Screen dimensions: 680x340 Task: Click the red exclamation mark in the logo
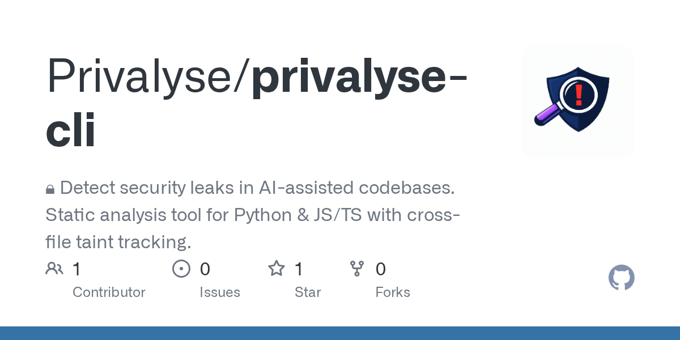pos(578,95)
